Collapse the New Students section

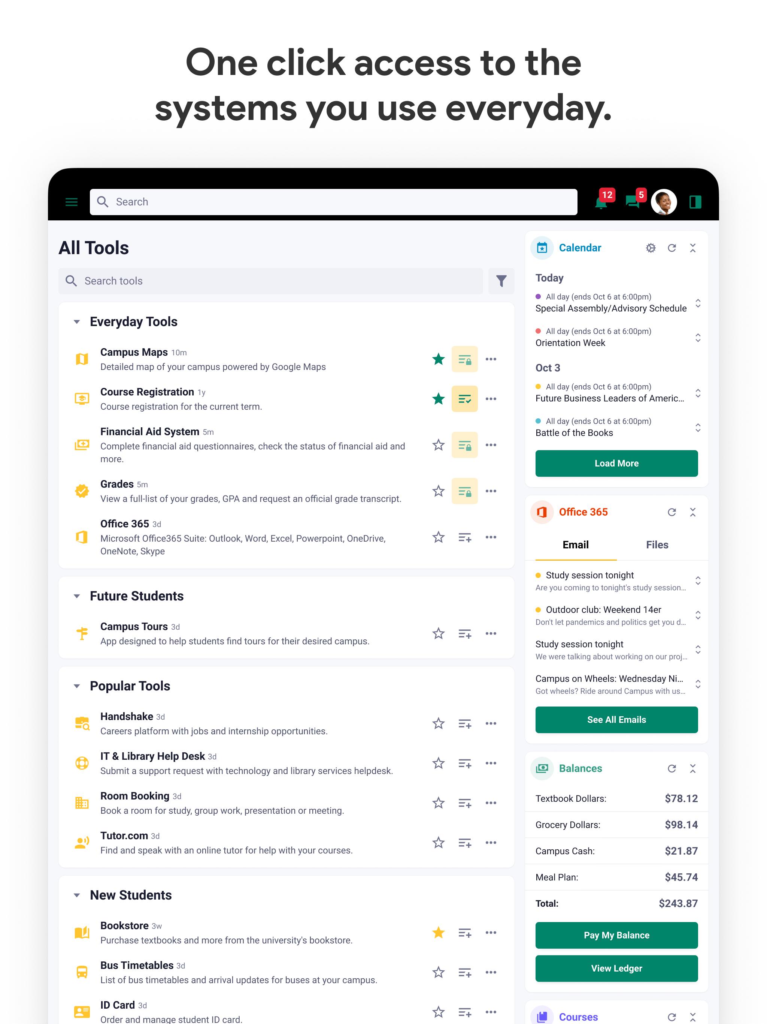click(x=77, y=895)
